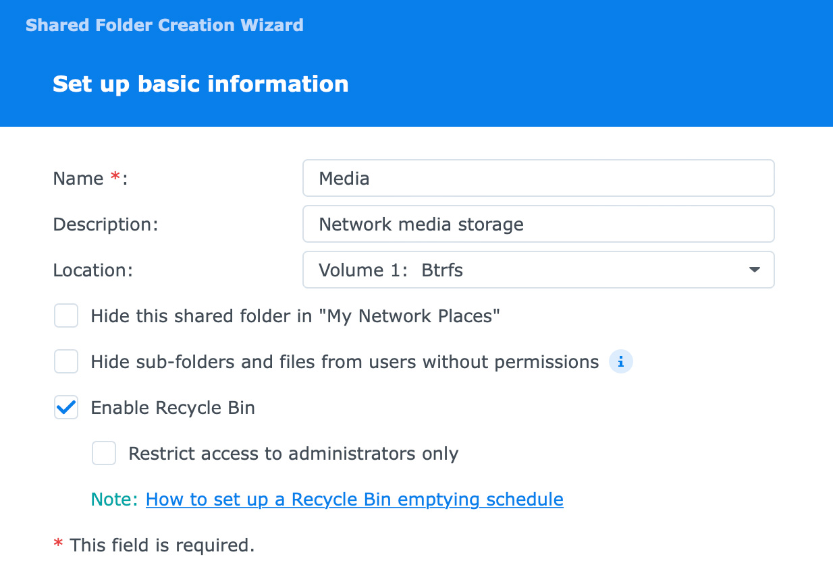Image resolution: width=833 pixels, height=573 pixels.
Task: Click the Location dropdown arrow
Action: click(754, 270)
